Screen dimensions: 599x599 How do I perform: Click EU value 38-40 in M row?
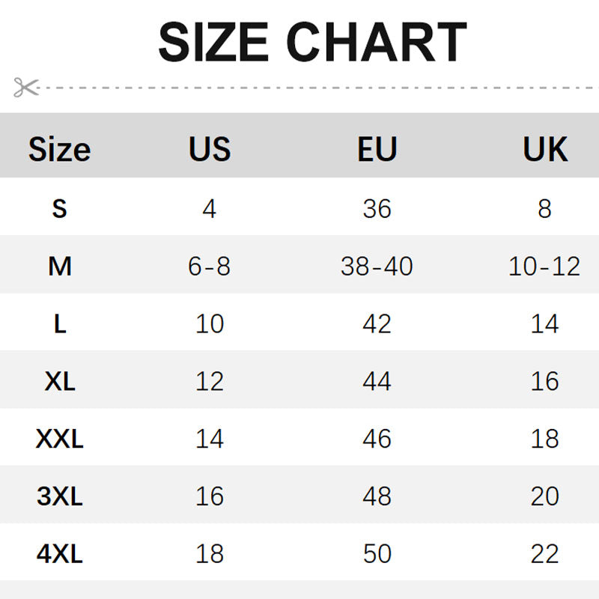click(x=377, y=266)
